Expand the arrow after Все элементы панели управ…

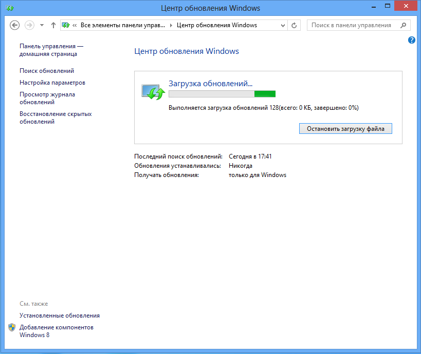(x=171, y=25)
